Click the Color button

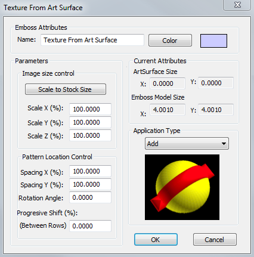(170, 41)
